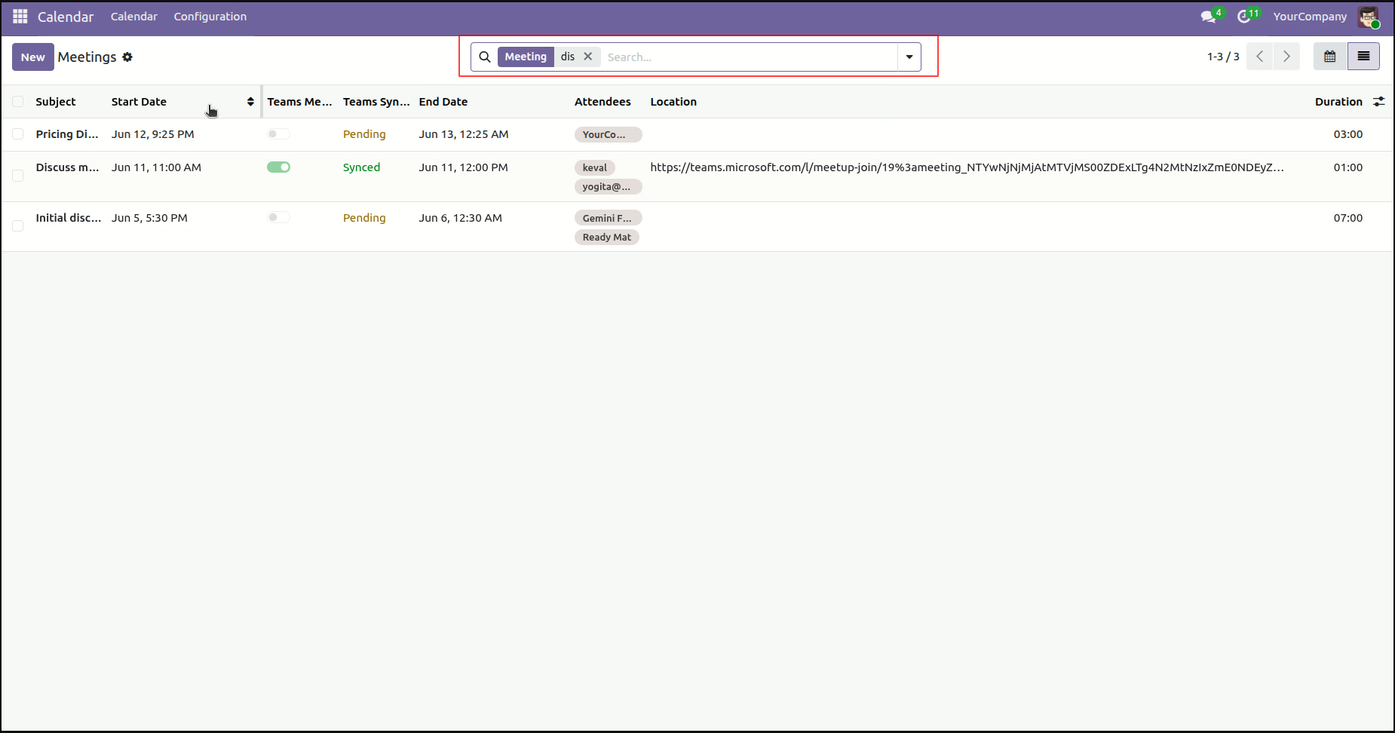Click the Ready Mat attendee tag
This screenshot has height=733, width=1395.
tap(607, 237)
